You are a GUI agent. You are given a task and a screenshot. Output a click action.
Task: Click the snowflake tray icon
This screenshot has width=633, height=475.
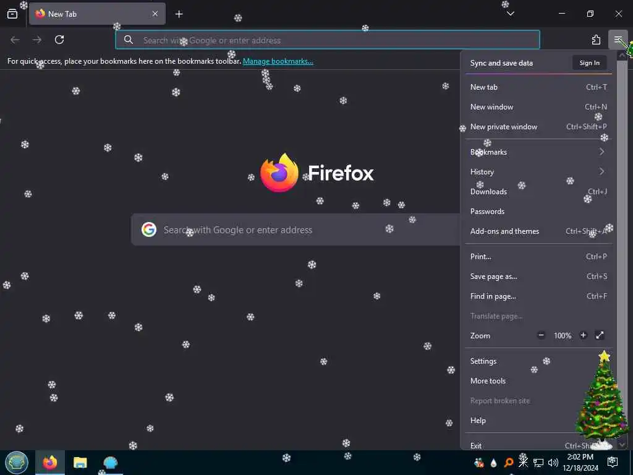tap(523, 463)
